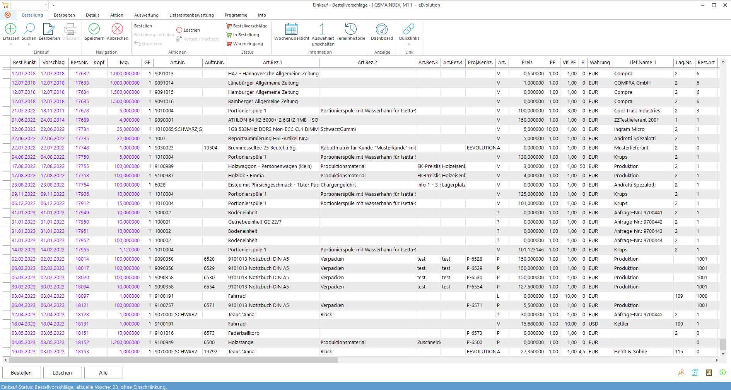Click the Drucken printer icon
This screenshot has height=390, width=731.
[70, 29]
